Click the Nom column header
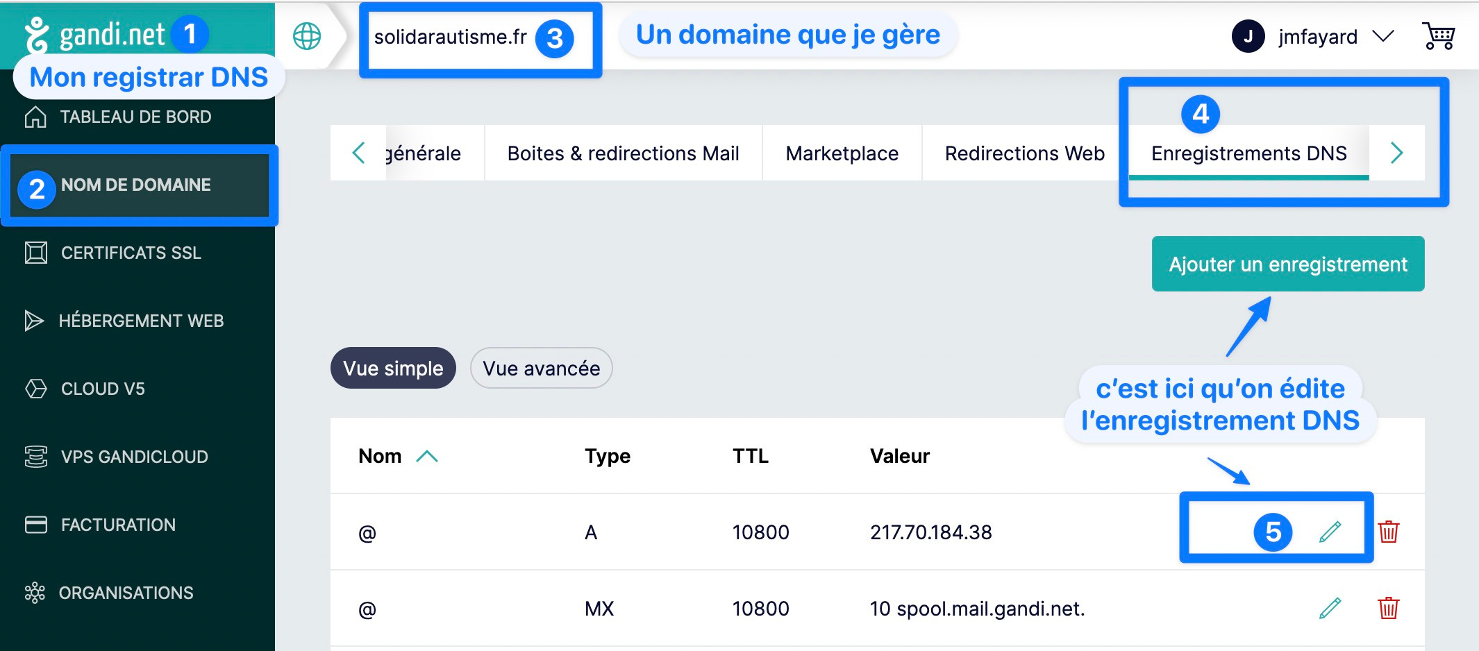 click(x=380, y=456)
